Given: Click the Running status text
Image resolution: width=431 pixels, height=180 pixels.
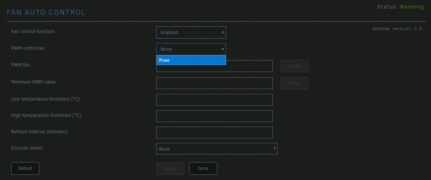Looking at the screenshot, I should pyautogui.click(x=412, y=7).
